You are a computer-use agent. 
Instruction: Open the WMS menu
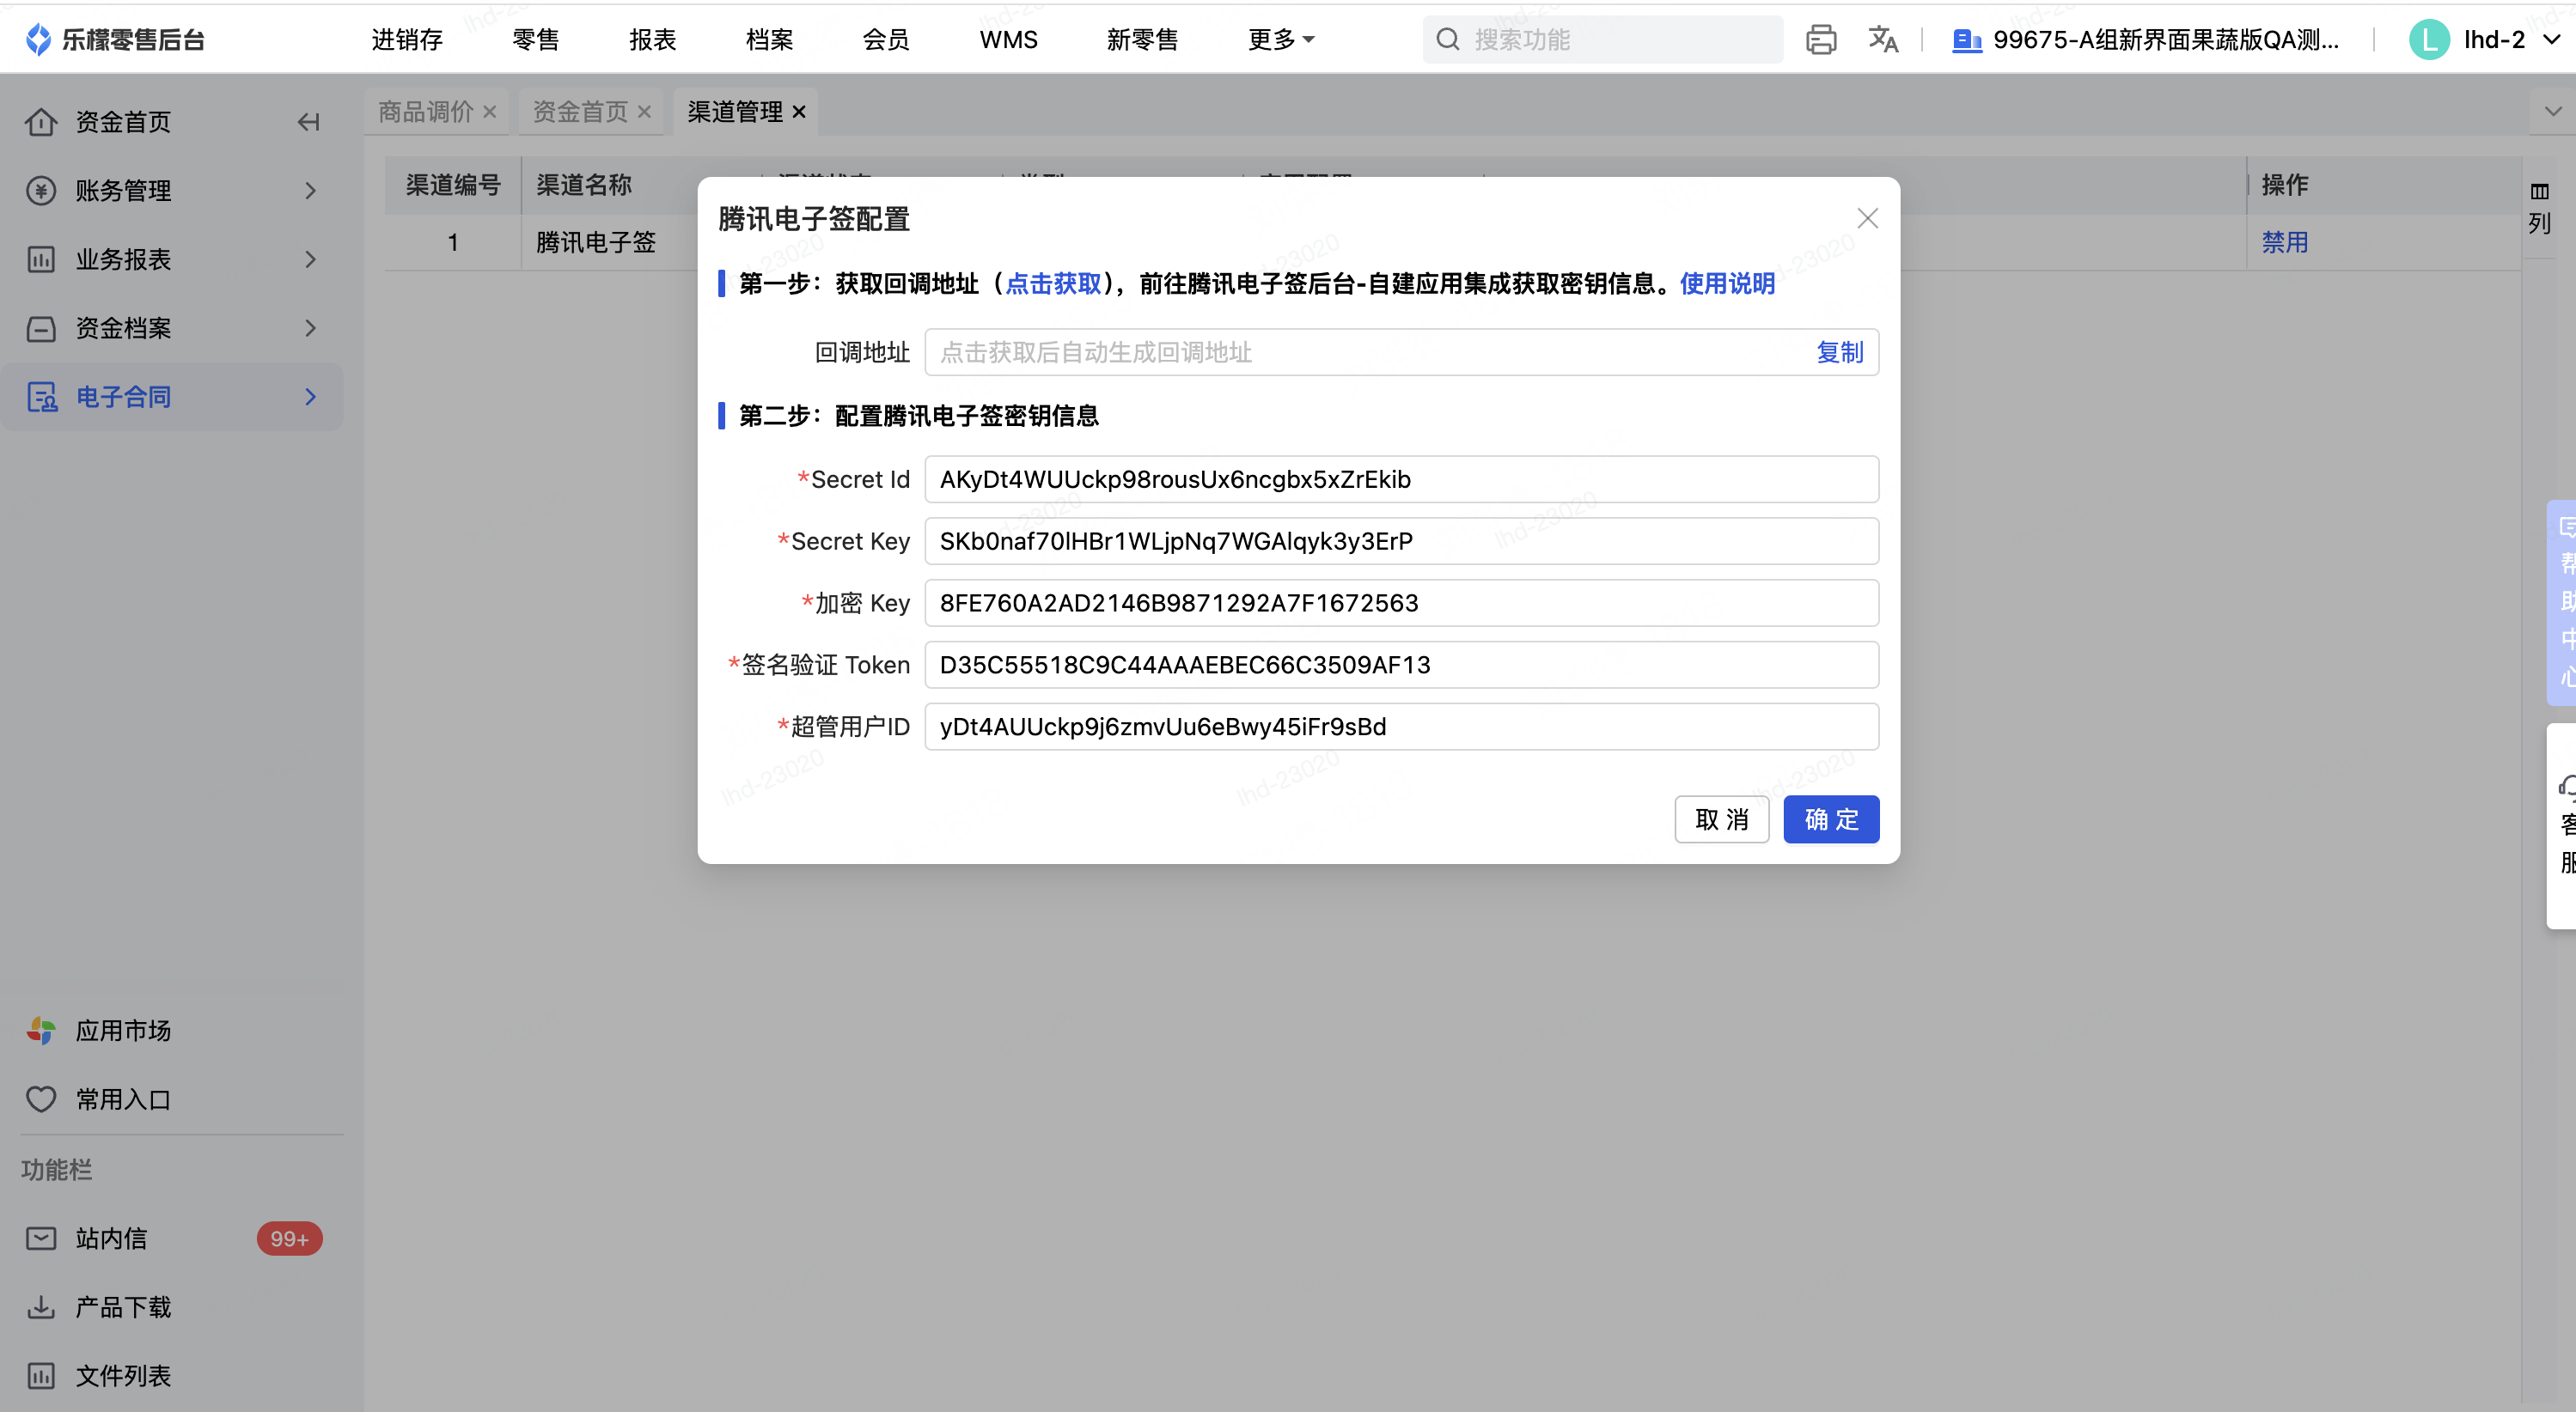tap(1008, 39)
